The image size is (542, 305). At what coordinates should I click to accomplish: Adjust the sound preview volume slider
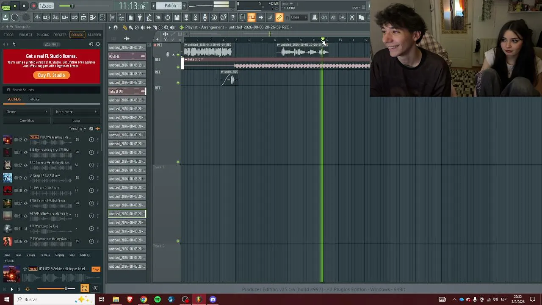point(56,289)
